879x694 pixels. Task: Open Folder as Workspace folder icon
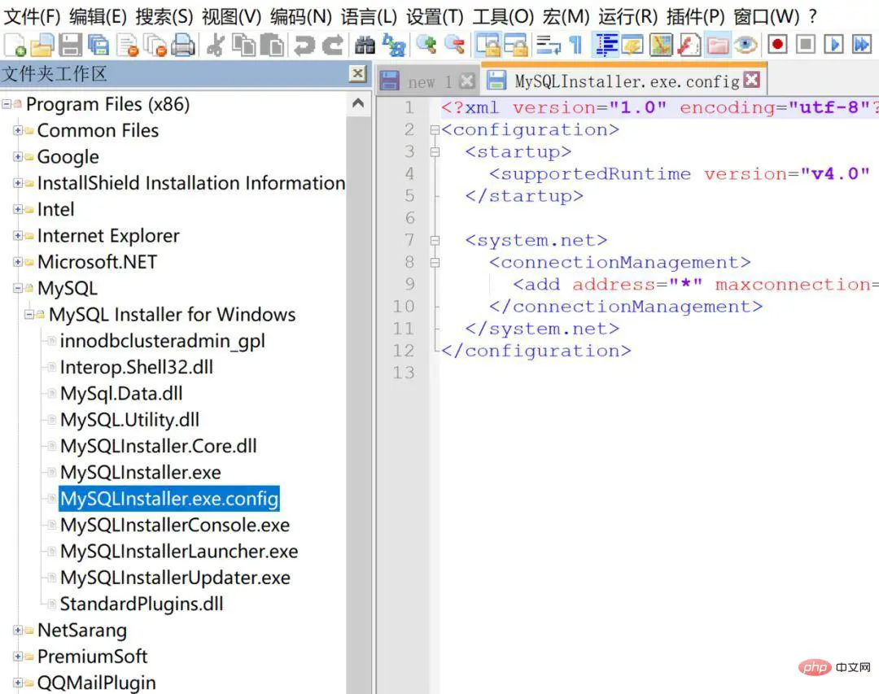[x=718, y=46]
